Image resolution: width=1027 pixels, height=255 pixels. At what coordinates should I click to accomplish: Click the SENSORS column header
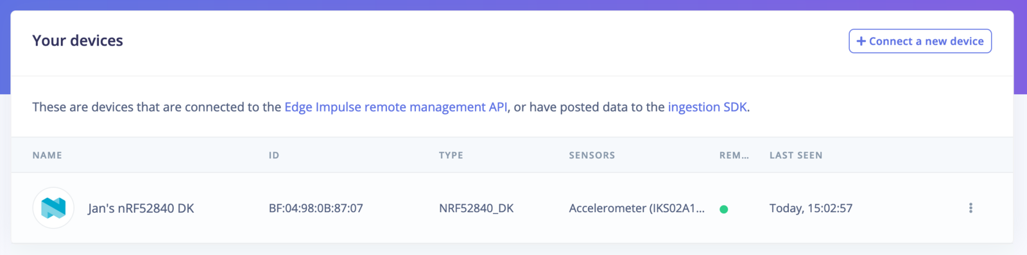592,155
